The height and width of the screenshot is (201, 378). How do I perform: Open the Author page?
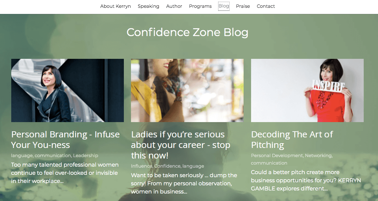[x=174, y=6]
